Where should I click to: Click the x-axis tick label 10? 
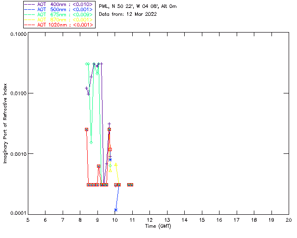(115, 220)
